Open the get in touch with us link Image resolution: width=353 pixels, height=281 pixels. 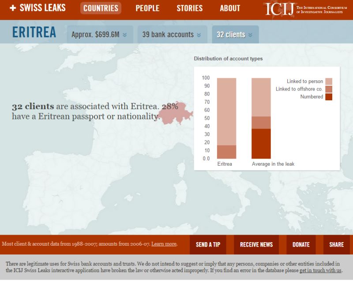pos(320,270)
